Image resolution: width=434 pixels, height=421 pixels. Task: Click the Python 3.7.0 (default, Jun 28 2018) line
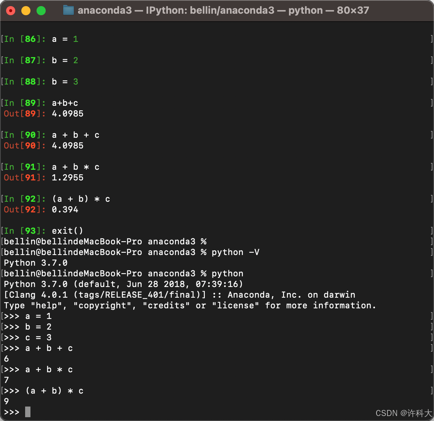click(x=123, y=284)
